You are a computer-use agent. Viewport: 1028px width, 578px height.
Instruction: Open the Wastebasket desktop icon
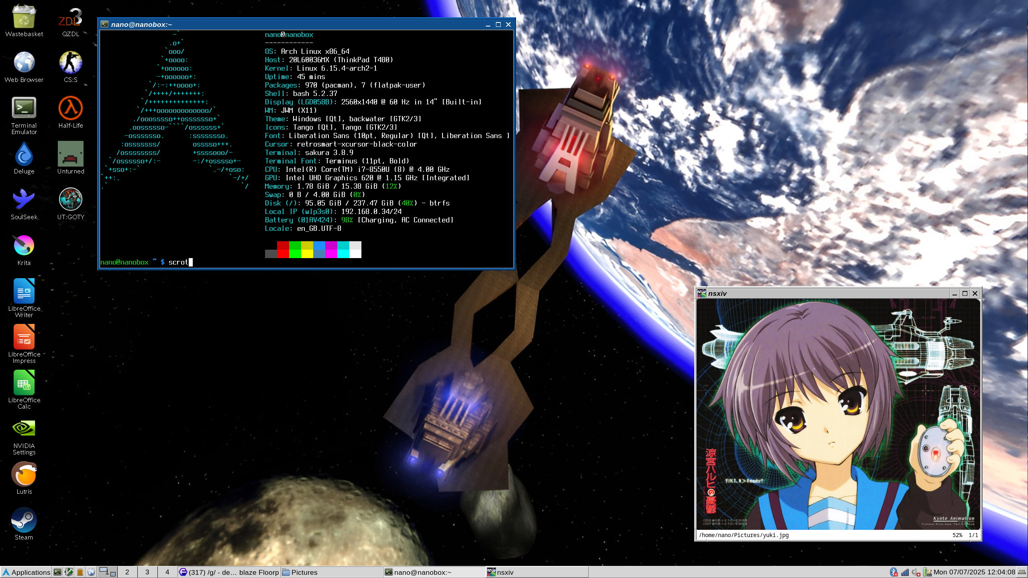click(x=24, y=21)
